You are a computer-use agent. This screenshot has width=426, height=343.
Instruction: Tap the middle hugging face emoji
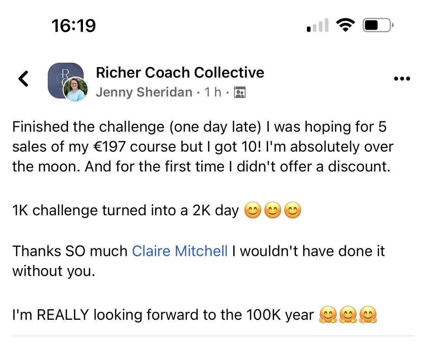[x=348, y=315]
